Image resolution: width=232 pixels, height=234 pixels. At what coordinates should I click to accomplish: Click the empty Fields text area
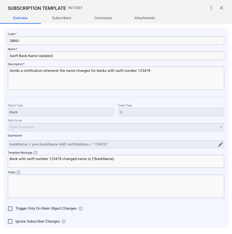(116, 186)
